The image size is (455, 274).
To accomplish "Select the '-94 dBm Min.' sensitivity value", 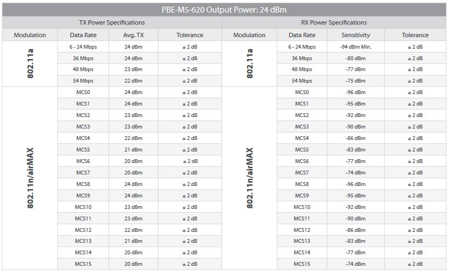I will (x=355, y=47).
